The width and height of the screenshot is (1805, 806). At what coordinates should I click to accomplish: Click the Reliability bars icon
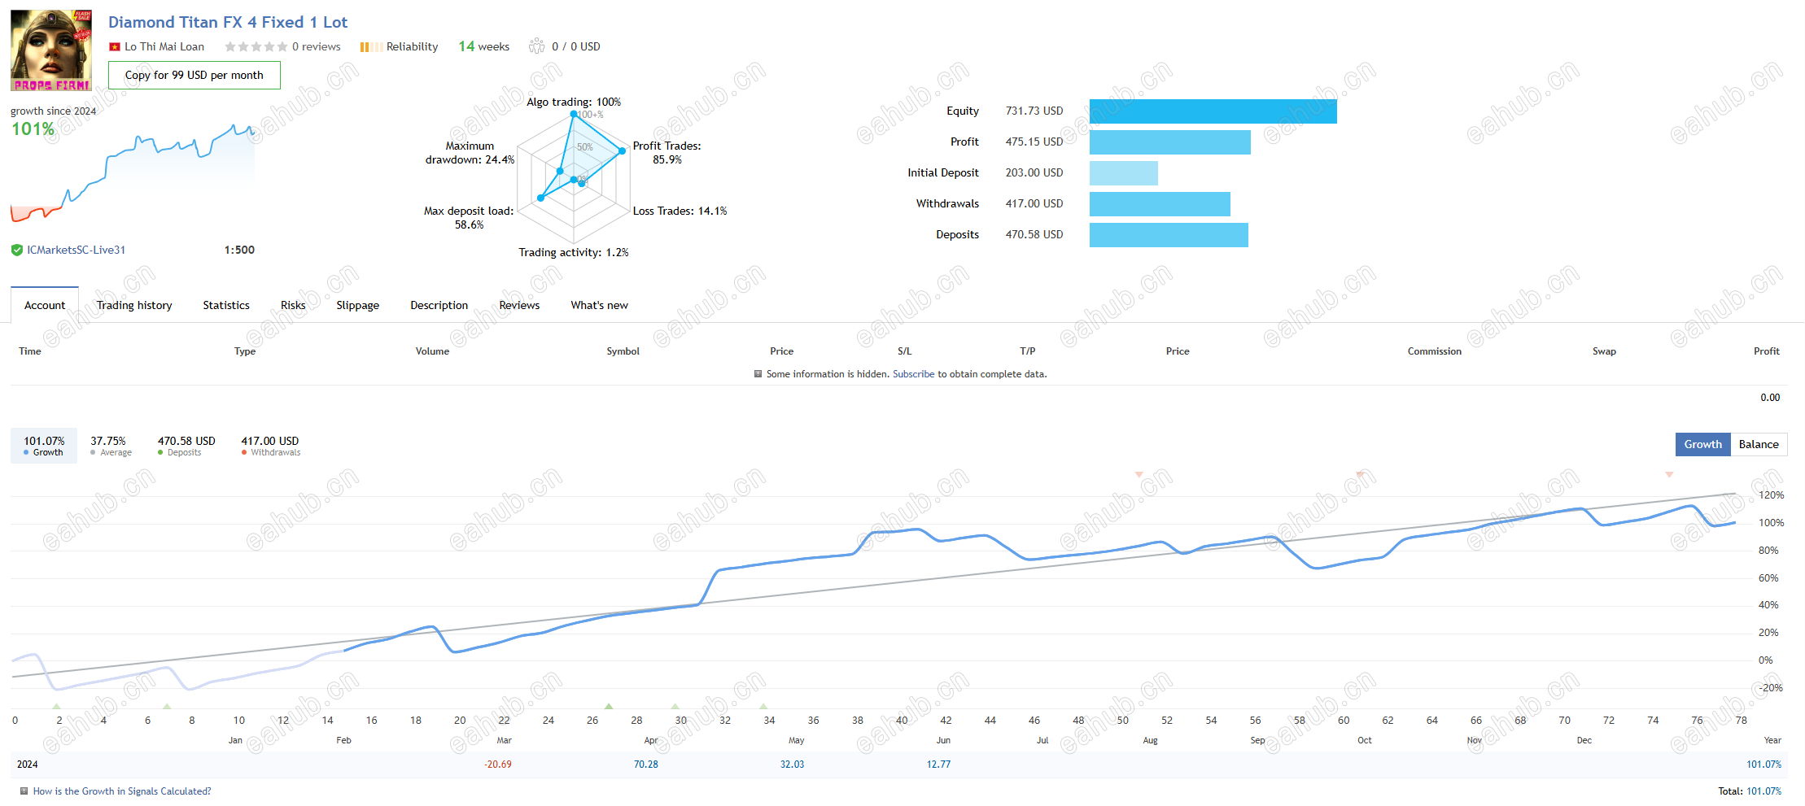(x=371, y=47)
